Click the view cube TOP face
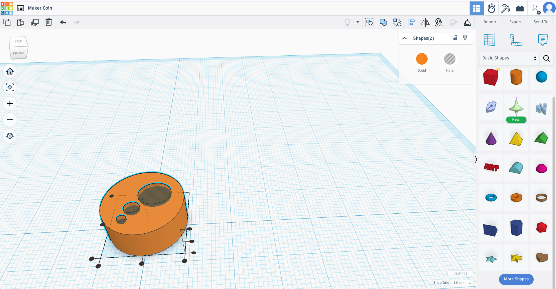This screenshot has width=556, height=289. click(18, 41)
